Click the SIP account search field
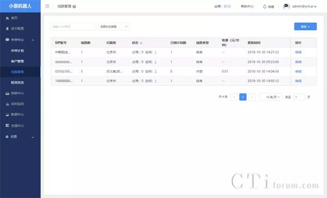The image size is (327, 198). (x=74, y=27)
